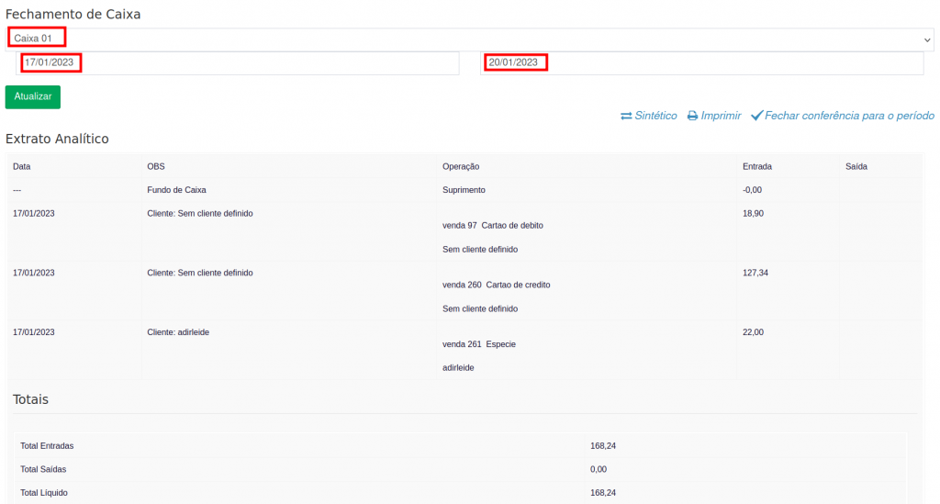Select the venda 260 Cartao de credito entry
This screenshot has width=940, height=504.
click(496, 285)
